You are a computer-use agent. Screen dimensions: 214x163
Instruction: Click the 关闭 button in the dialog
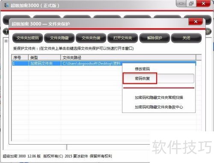186,38
